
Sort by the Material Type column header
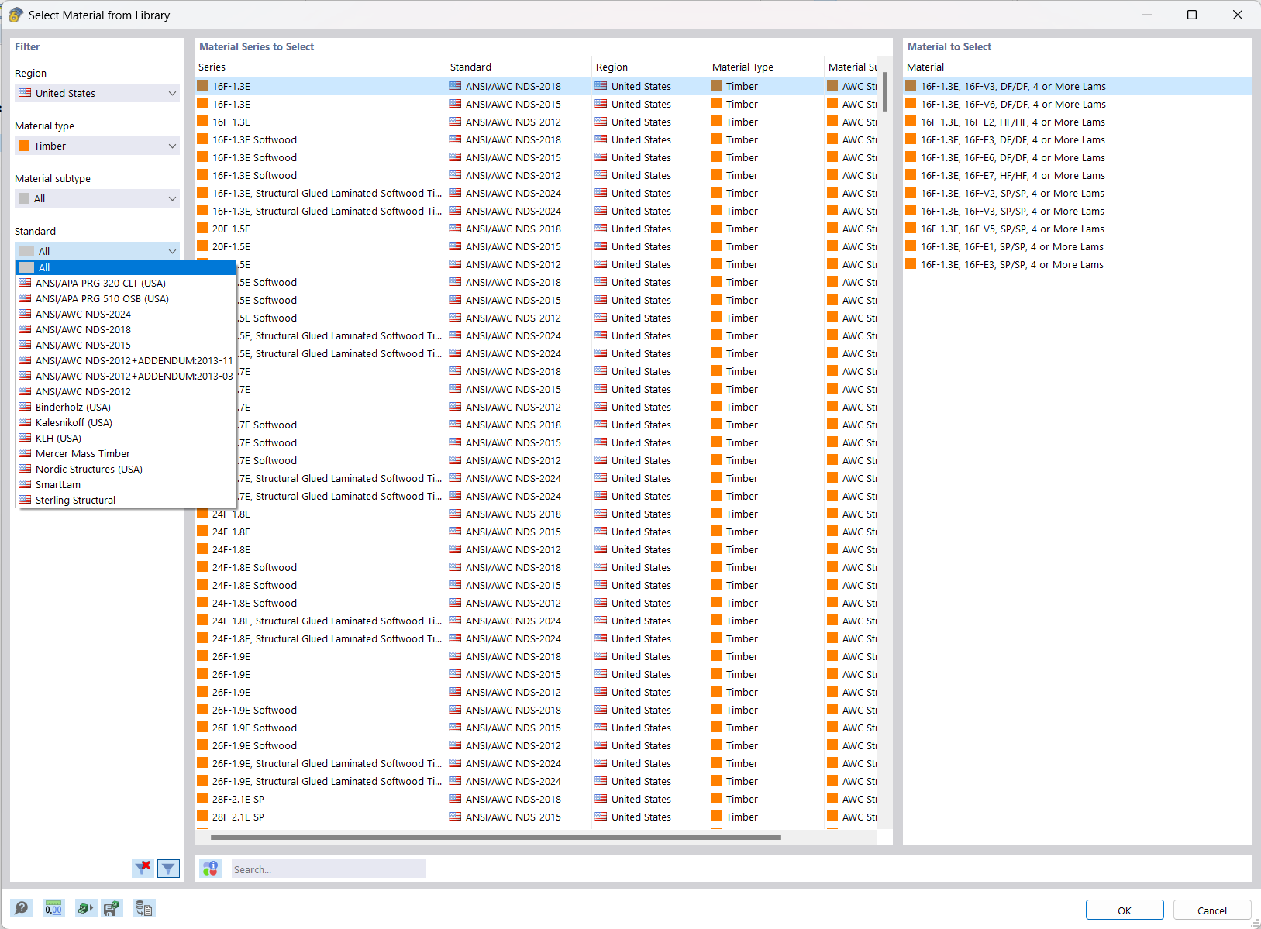pyautogui.click(x=766, y=67)
